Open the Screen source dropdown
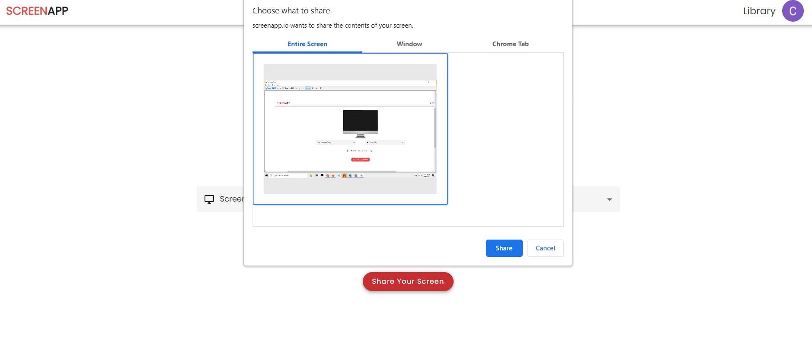This screenshot has width=812, height=349. 221,199
